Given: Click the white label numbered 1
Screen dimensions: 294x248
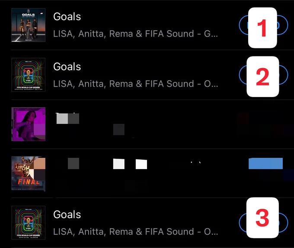Looking at the screenshot, I should tap(262, 28).
